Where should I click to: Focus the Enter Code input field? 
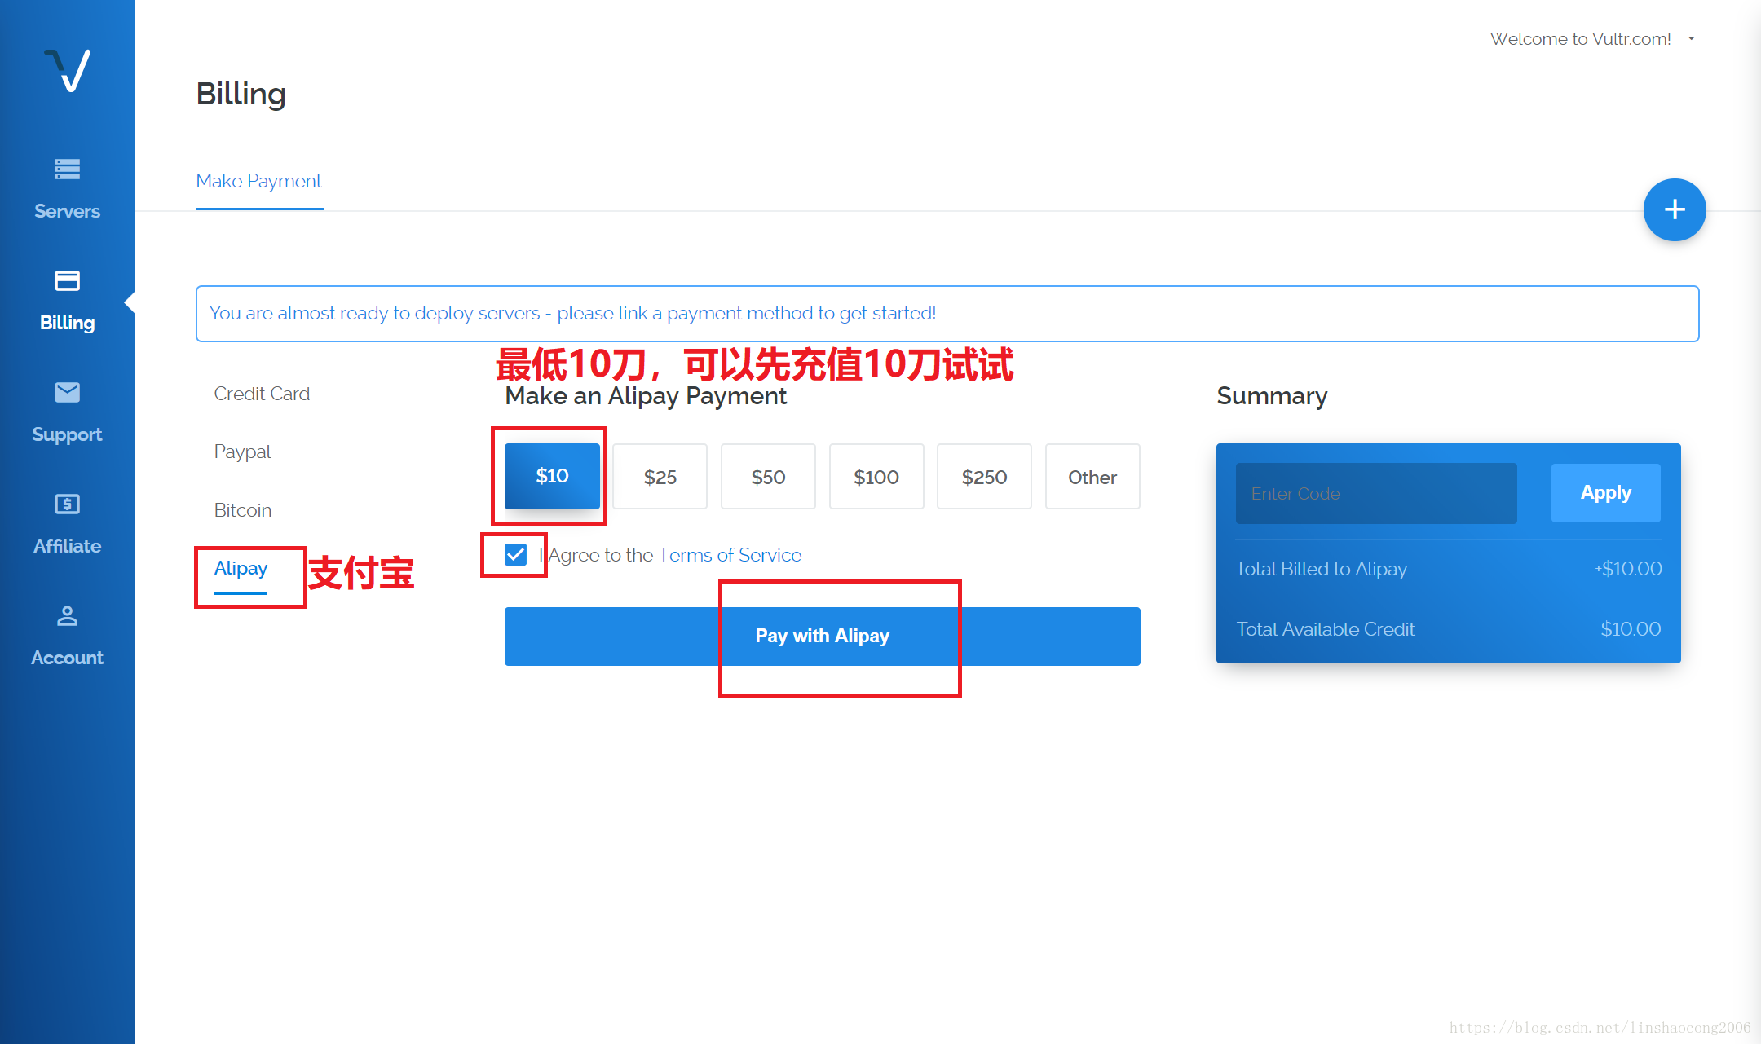point(1375,493)
